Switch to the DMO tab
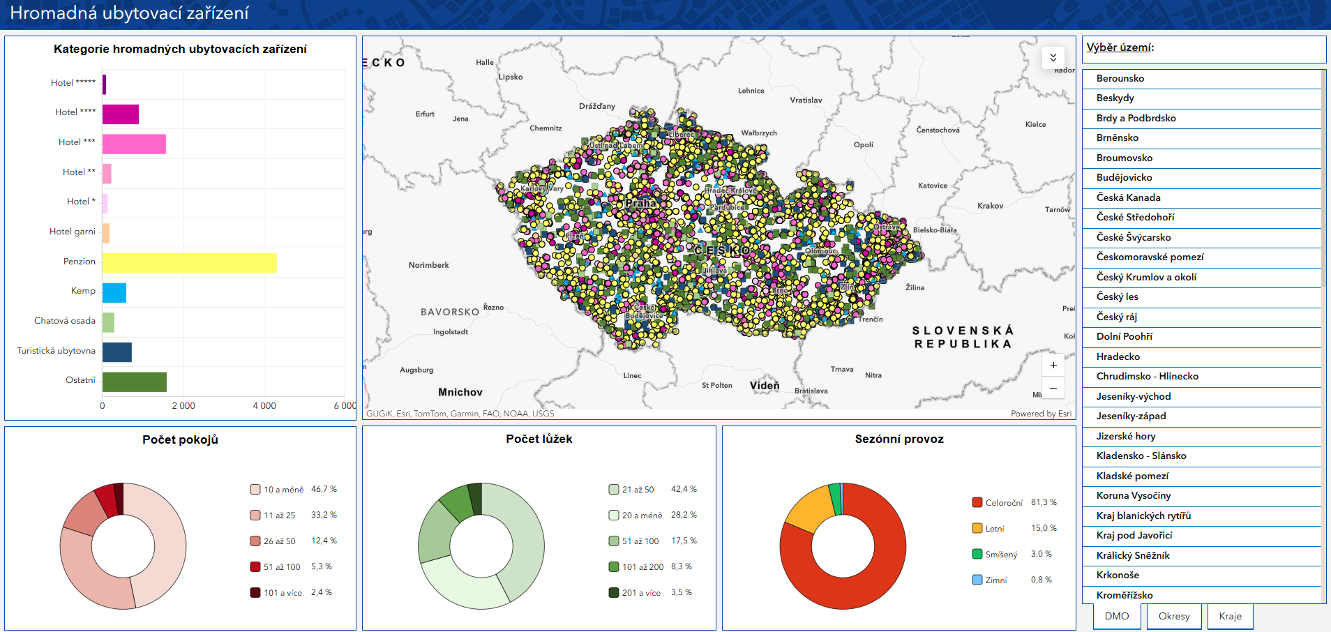Image resolution: width=1331 pixels, height=632 pixels. 1117,616
